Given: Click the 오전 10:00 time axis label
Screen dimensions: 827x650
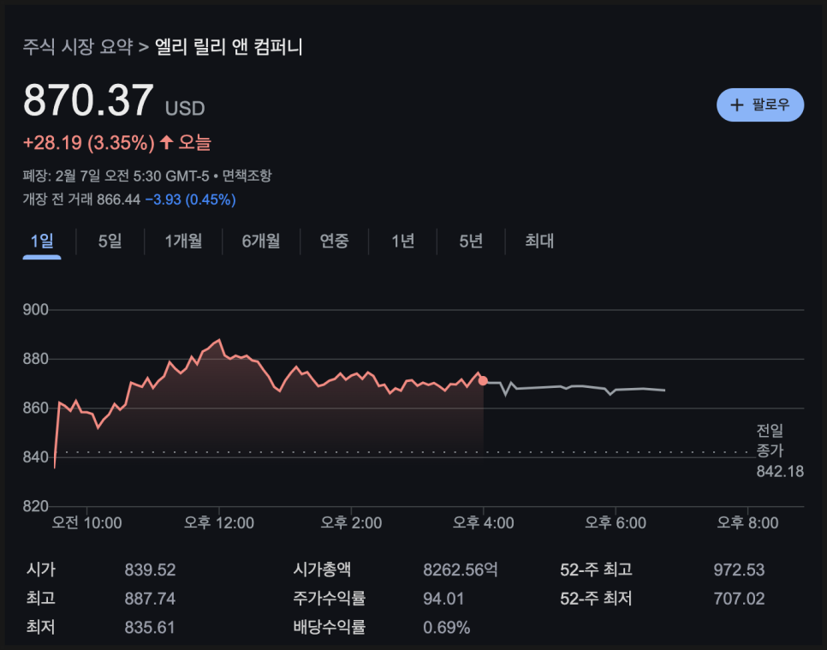Looking at the screenshot, I should tap(86, 523).
